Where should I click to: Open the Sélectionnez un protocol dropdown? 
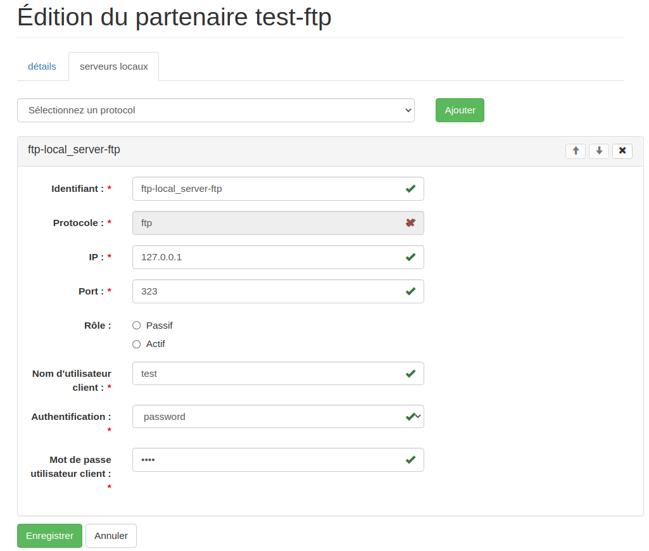point(216,110)
